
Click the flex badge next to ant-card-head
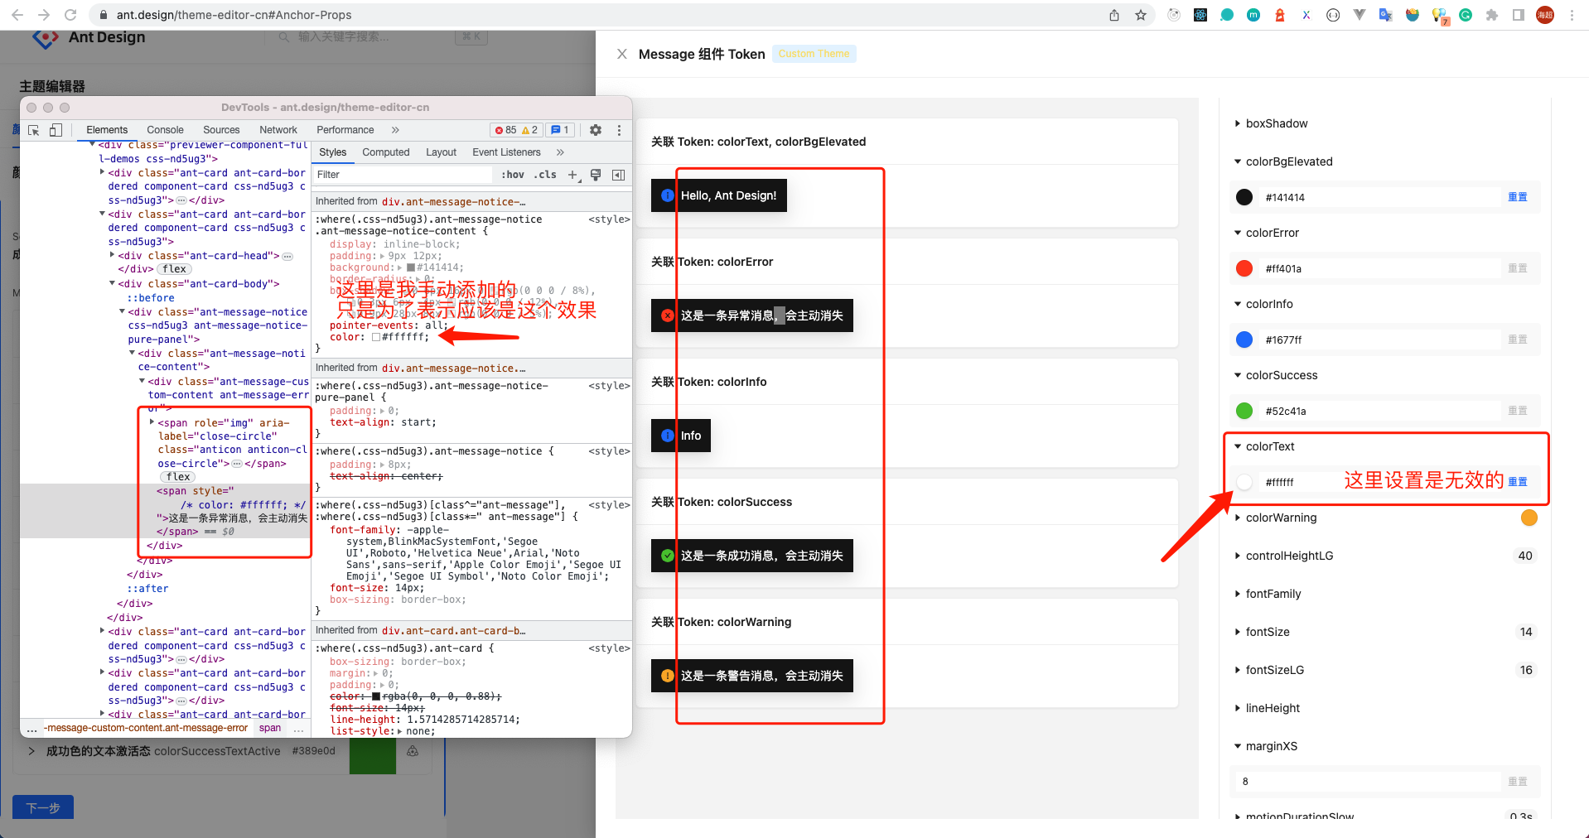pos(173,268)
